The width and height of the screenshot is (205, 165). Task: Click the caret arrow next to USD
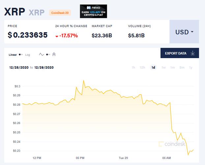point(192,32)
